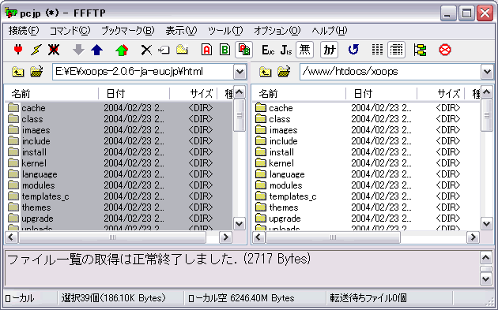Viewport: 498px width, 310px height.
Task: Click local pane scroll up arrow
Action: [x=240, y=92]
